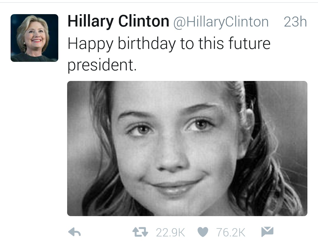Image resolution: width=318 pixels, height=247 pixels.
Task: Click the first name 'Hillary' in bold
Action: click(90, 21)
